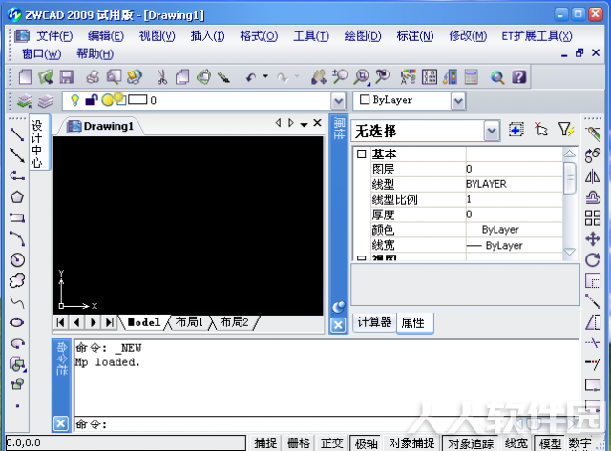The image size is (611, 451).
Task: Go to the last layout tab arrow
Action: (110, 322)
